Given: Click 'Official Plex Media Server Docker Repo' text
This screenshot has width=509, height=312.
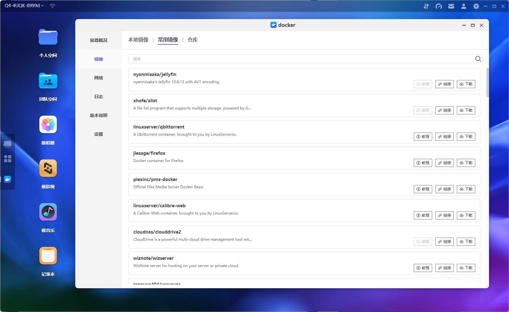Looking at the screenshot, I should [168, 187].
